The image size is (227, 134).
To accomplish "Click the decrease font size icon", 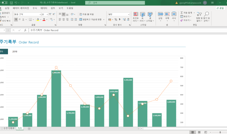I will 54,14.
